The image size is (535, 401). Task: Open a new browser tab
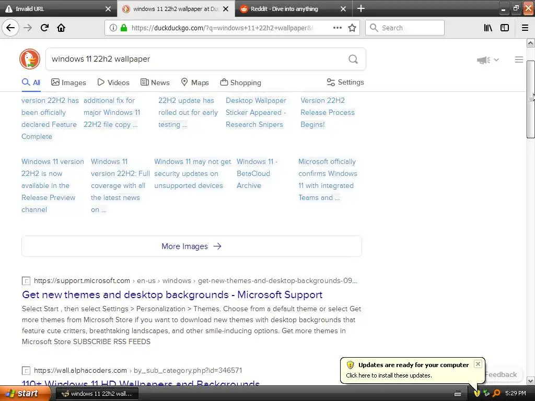click(361, 8)
